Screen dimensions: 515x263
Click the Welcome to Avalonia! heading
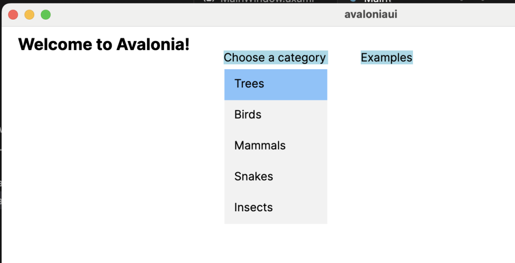coord(104,45)
